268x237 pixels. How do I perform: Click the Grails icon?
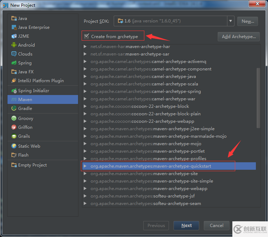(x=14, y=136)
